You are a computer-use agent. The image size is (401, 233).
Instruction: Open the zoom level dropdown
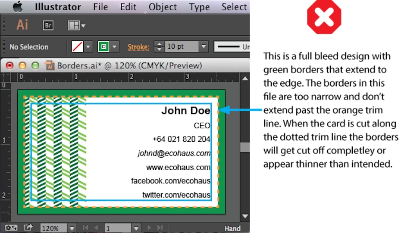[72, 228]
